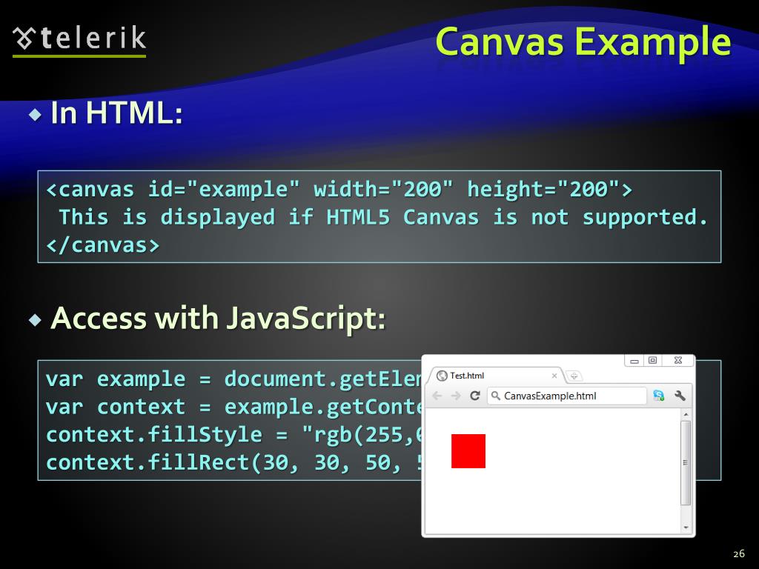Click the context.fillRect code line
This screenshot has width=759, height=569.
[233, 463]
